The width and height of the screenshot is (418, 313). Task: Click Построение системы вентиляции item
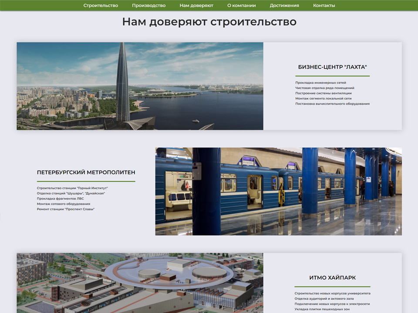tap(323, 93)
